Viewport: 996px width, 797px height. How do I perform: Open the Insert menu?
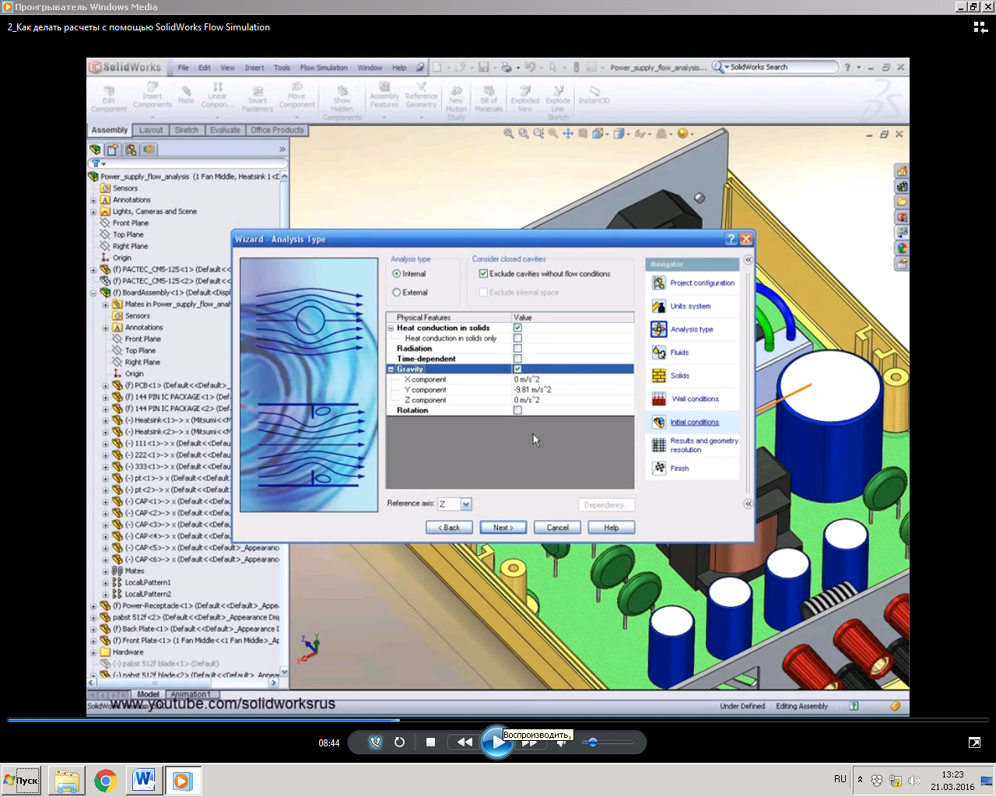(254, 68)
